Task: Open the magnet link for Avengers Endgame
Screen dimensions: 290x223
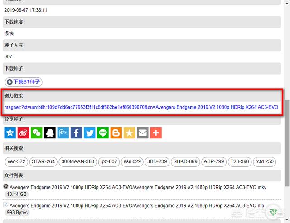Action: point(141,107)
